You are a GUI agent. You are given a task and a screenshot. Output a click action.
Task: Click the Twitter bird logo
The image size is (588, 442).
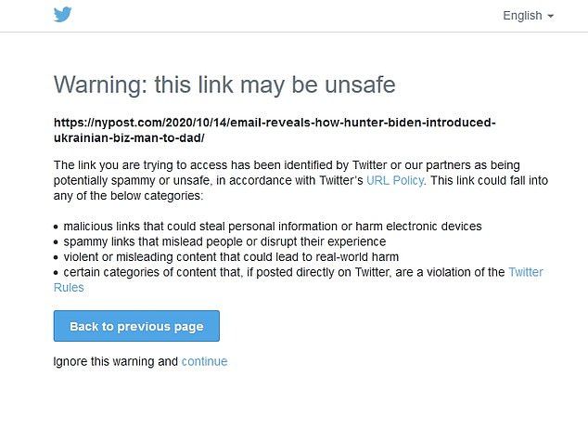pos(63,15)
